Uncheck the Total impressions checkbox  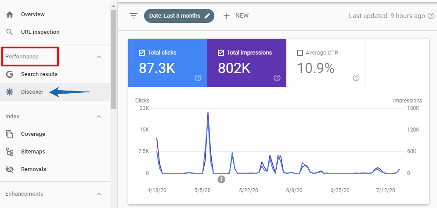(221, 53)
